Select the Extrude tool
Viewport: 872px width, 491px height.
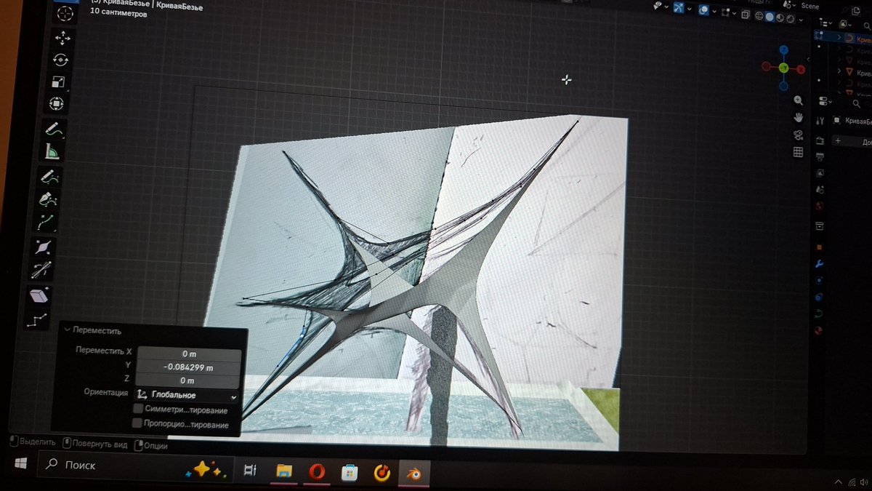tap(47, 220)
